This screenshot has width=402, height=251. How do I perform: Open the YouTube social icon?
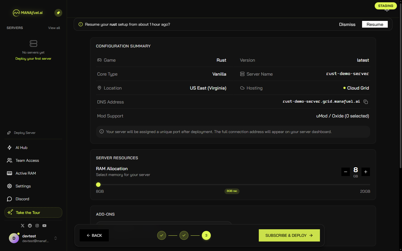click(x=44, y=226)
